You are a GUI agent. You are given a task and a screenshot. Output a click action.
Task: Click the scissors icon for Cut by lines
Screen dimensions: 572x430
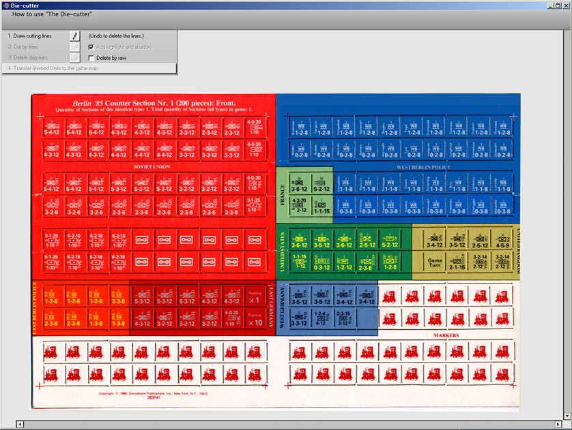click(x=75, y=46)
